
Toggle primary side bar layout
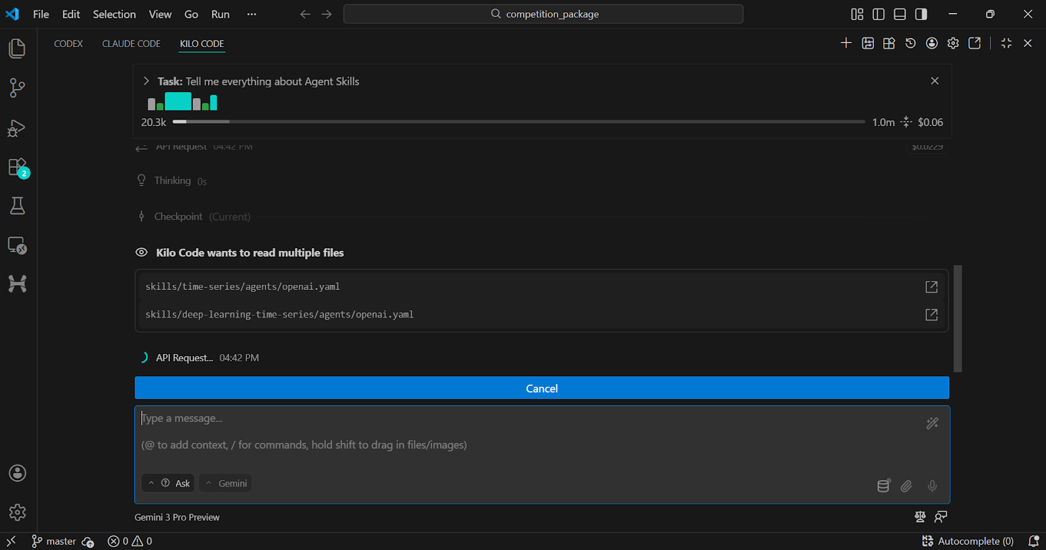pos(879,14)
